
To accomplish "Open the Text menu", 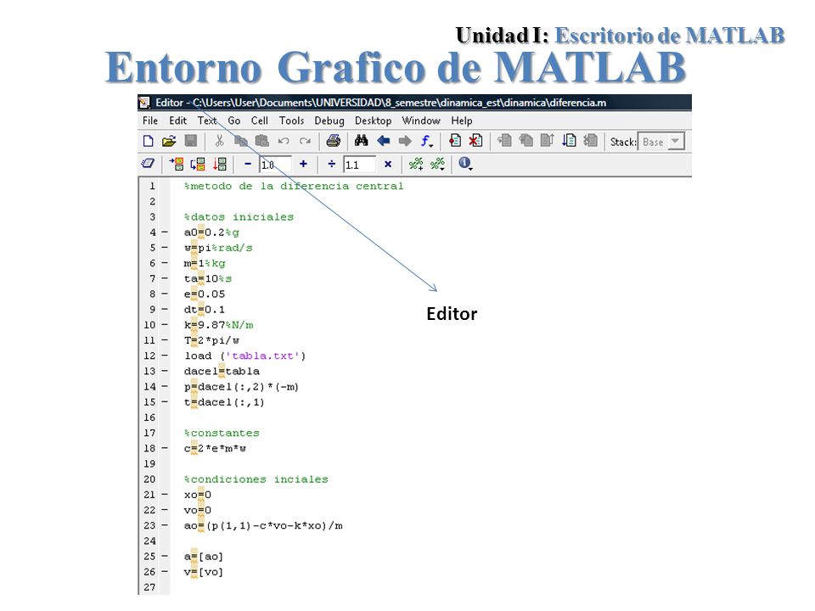I will [x=207, y=121].
